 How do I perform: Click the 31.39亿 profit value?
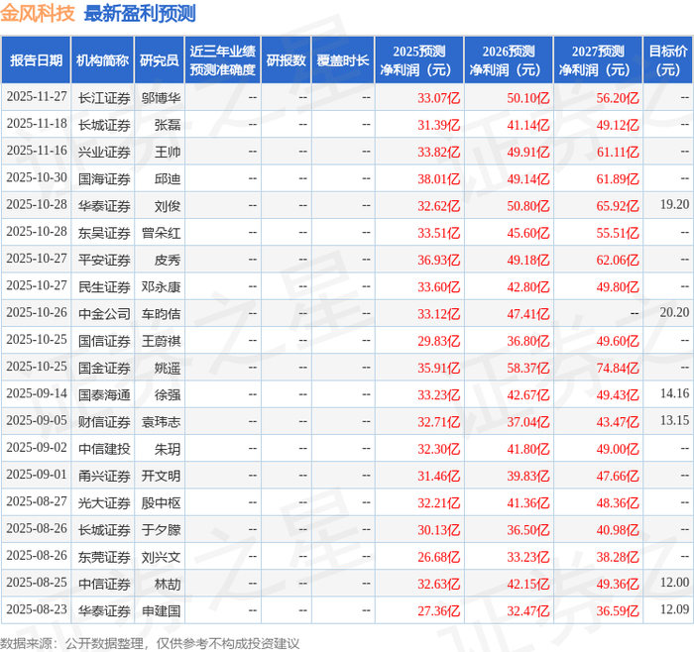[x=438, y=125]
